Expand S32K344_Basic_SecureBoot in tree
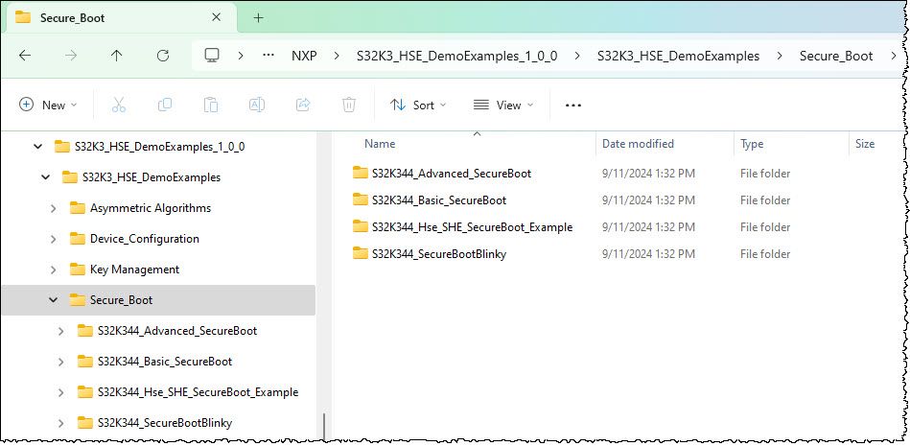 point(61,362)
